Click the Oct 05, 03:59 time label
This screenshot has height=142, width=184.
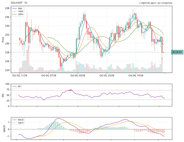78,76
